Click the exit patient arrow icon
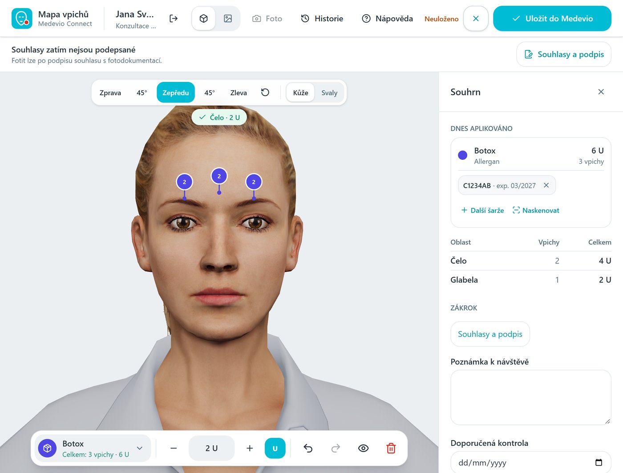 [x=174, y=19]
